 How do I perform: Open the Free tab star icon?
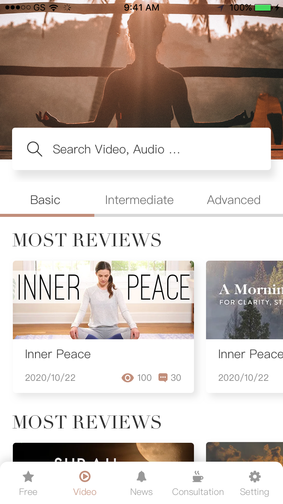pyautogui.click(x=28, y=477)
